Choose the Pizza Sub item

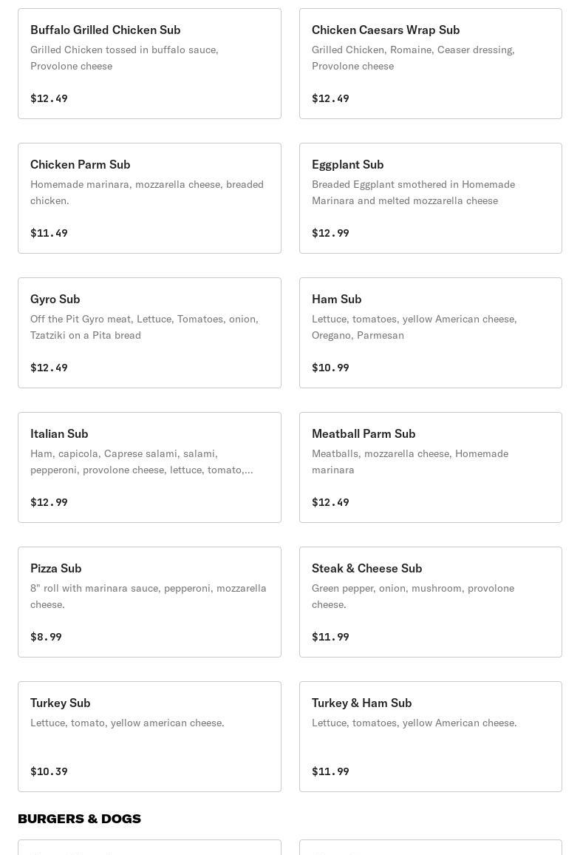tap(149, 602)
